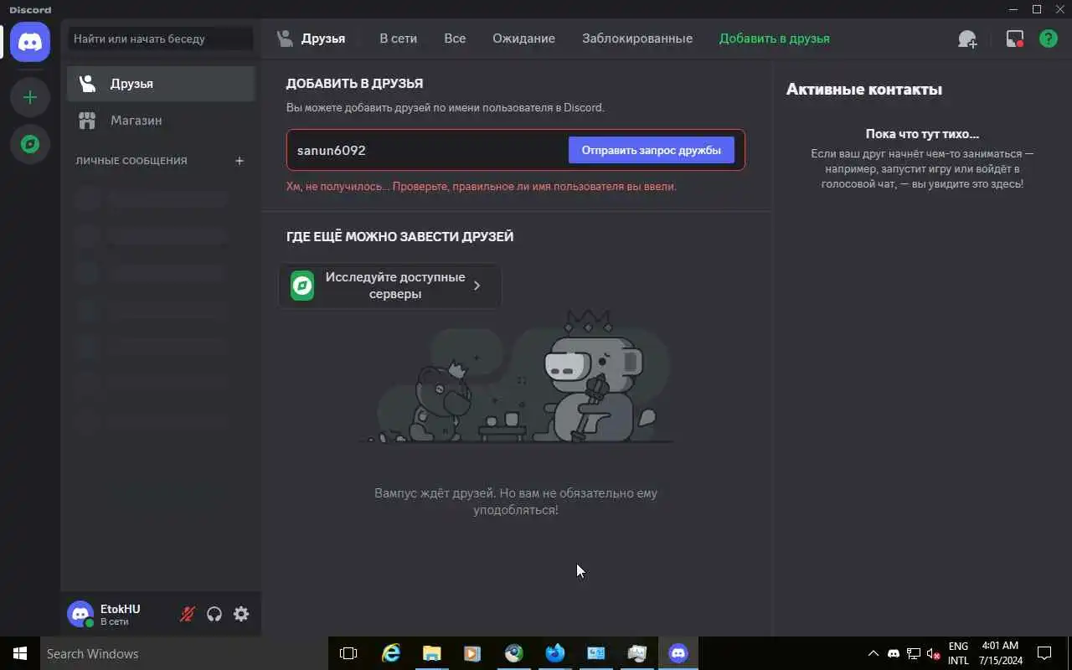Click ENG INTL language indicator
Screen dimensions: 1072x670
pyautogui.click(x=958, y=653)
